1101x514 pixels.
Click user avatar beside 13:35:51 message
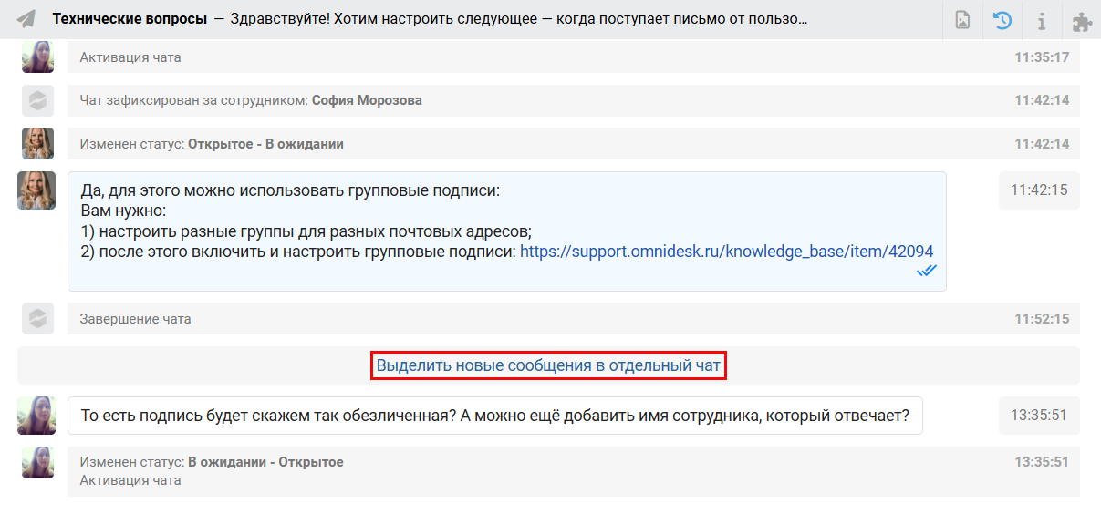(x=36, y=416)
